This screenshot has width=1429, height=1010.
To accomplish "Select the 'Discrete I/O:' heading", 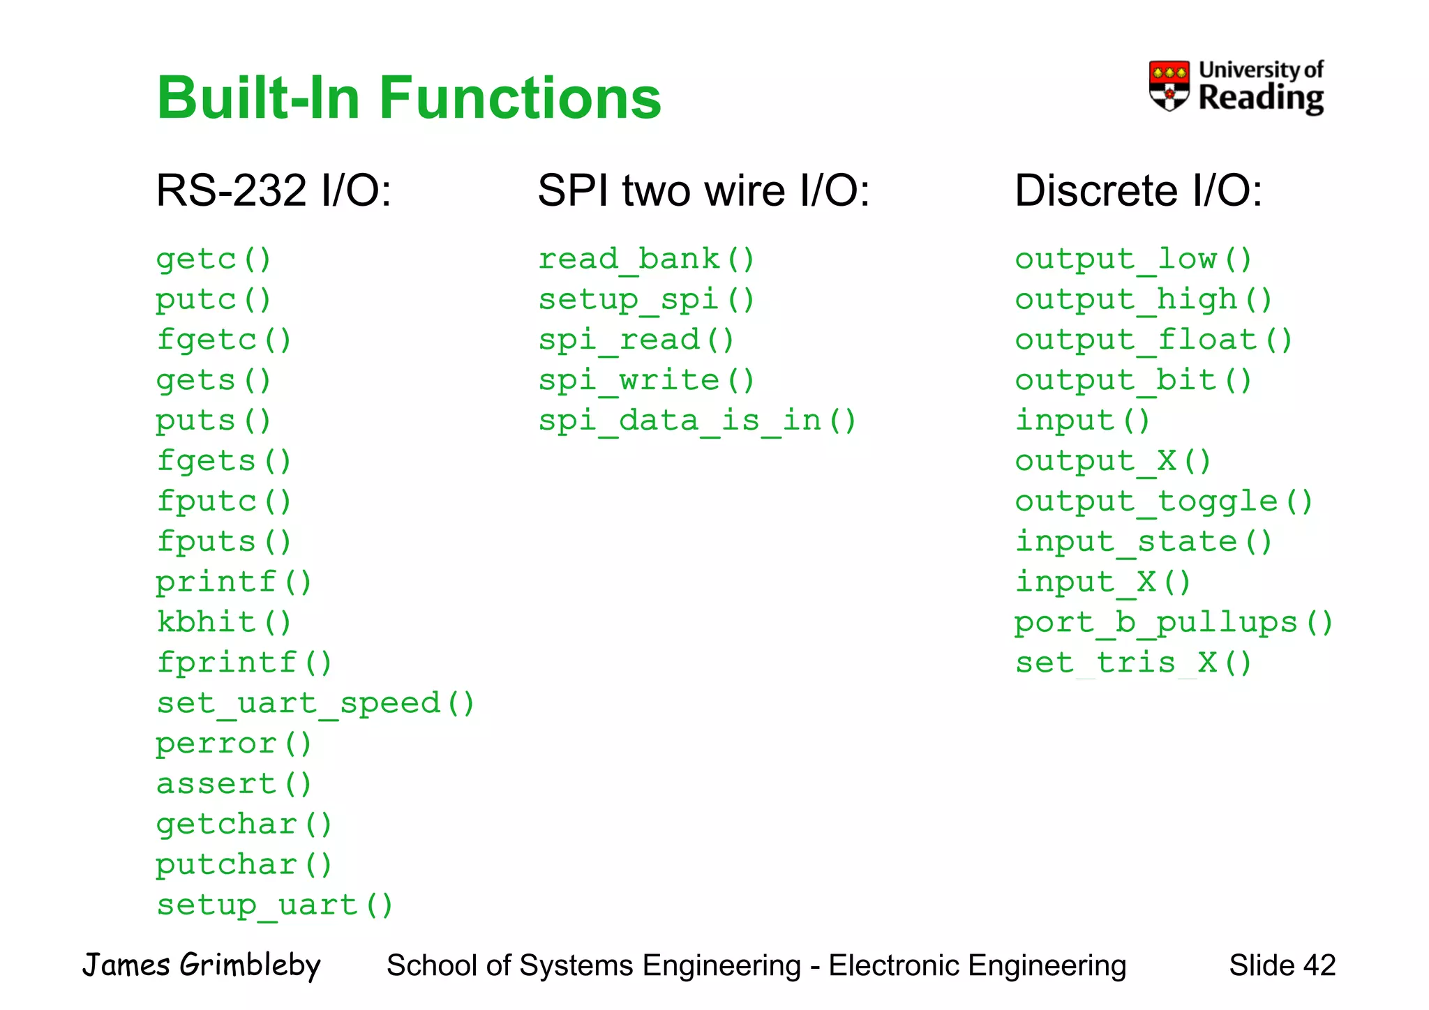I will pyautogui.click(x=1138, y=190).
